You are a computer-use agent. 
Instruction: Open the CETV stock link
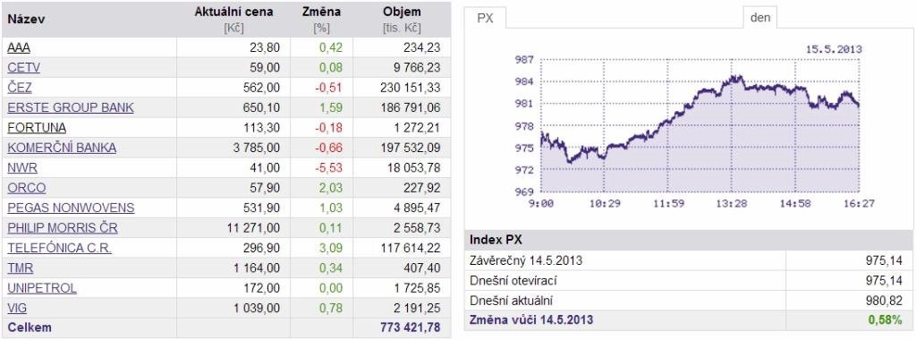pos(24,68)
